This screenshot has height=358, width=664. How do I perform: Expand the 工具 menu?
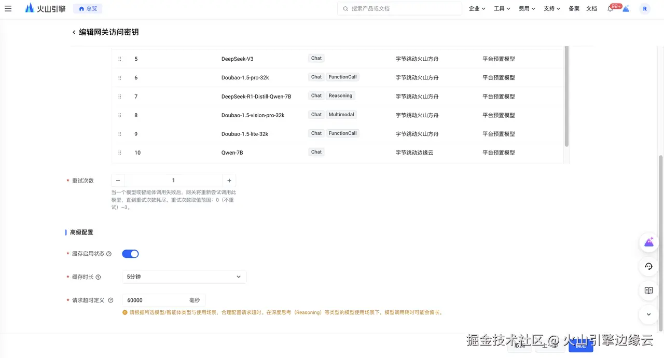(502, 8)
